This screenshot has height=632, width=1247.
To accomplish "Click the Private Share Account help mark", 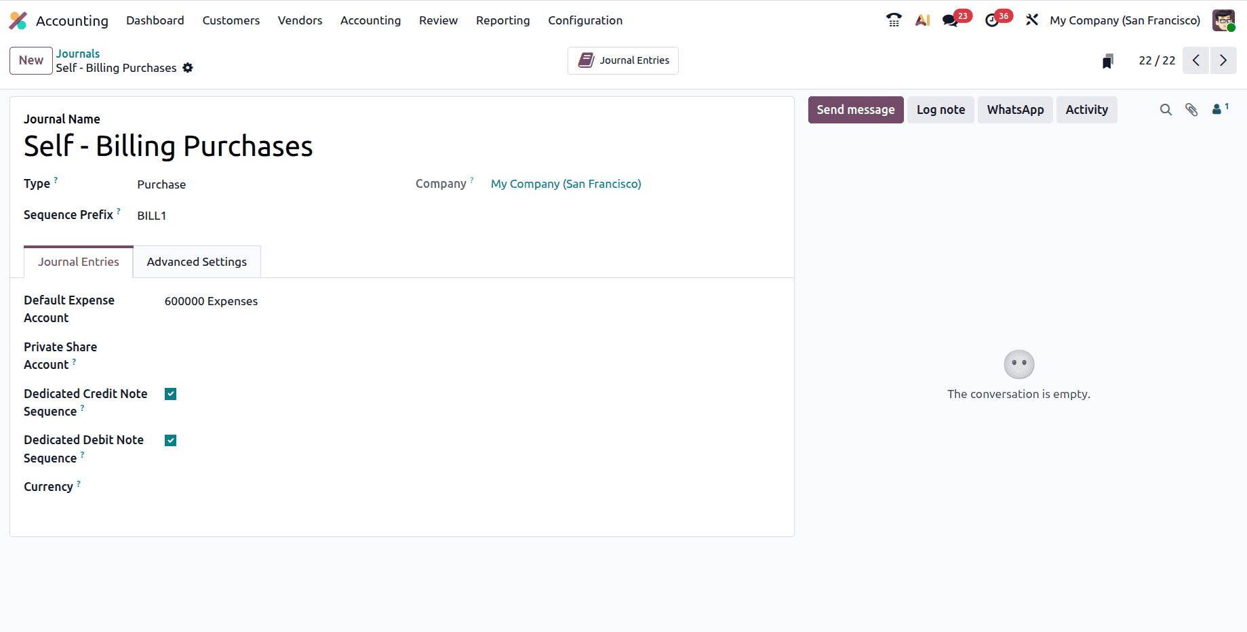I will pos(74,361).
